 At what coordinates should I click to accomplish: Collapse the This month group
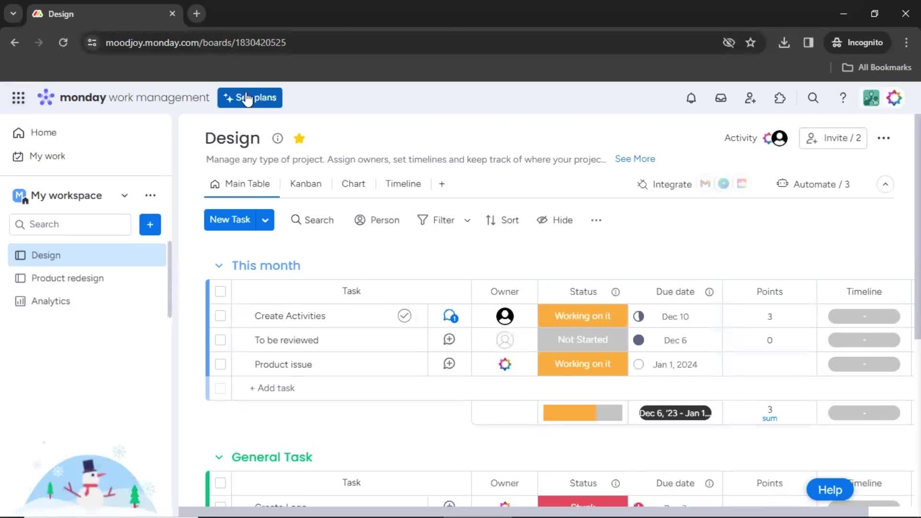point(219,266)
